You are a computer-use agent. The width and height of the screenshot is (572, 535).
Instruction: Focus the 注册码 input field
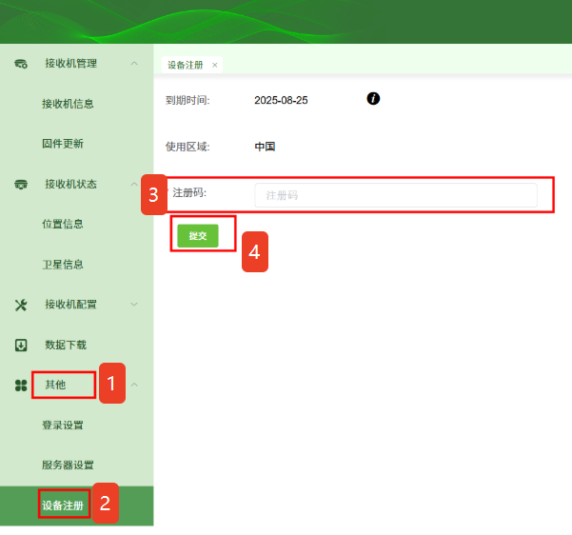396,195
